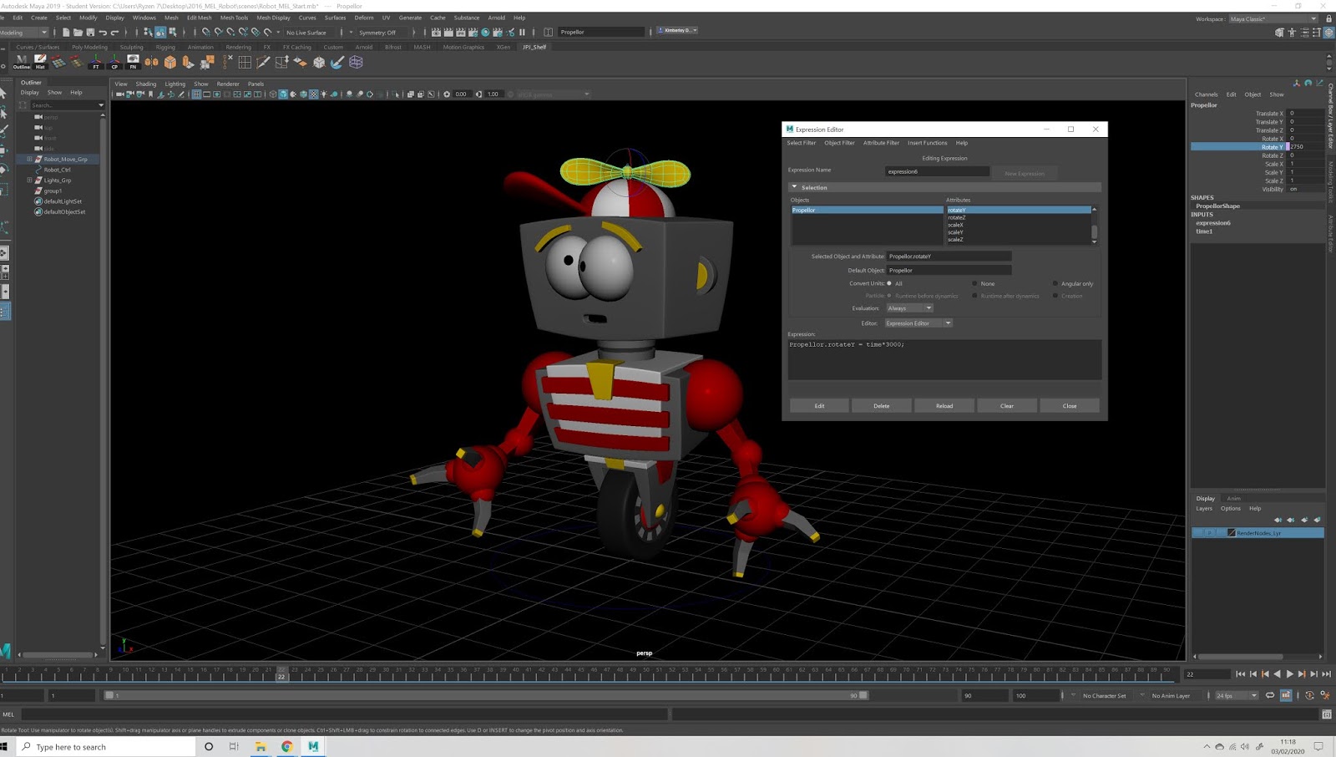Toggle loop playback icon
Image resolution: width=1336 pixels, height=757 pixels.
click(1270, 695)
